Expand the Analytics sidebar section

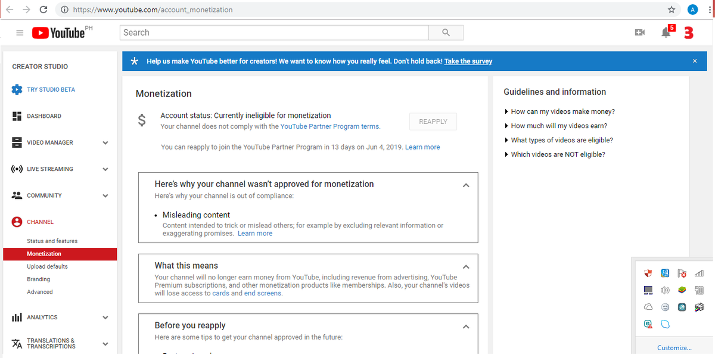[x=105, y=317]
